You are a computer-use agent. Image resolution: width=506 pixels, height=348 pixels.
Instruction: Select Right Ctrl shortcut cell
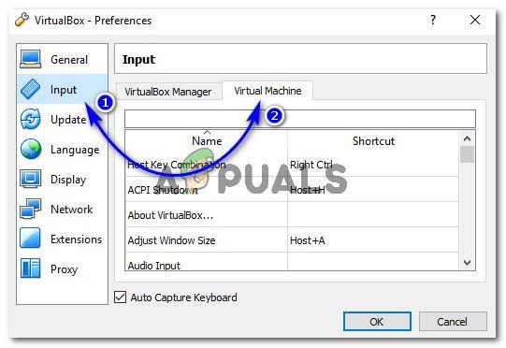pos(373,165)
